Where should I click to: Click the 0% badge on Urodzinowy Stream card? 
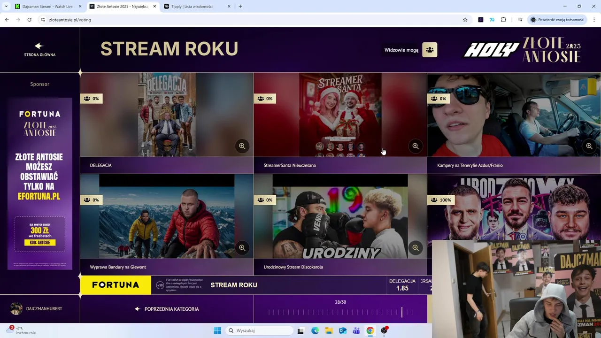pos(265,200)
